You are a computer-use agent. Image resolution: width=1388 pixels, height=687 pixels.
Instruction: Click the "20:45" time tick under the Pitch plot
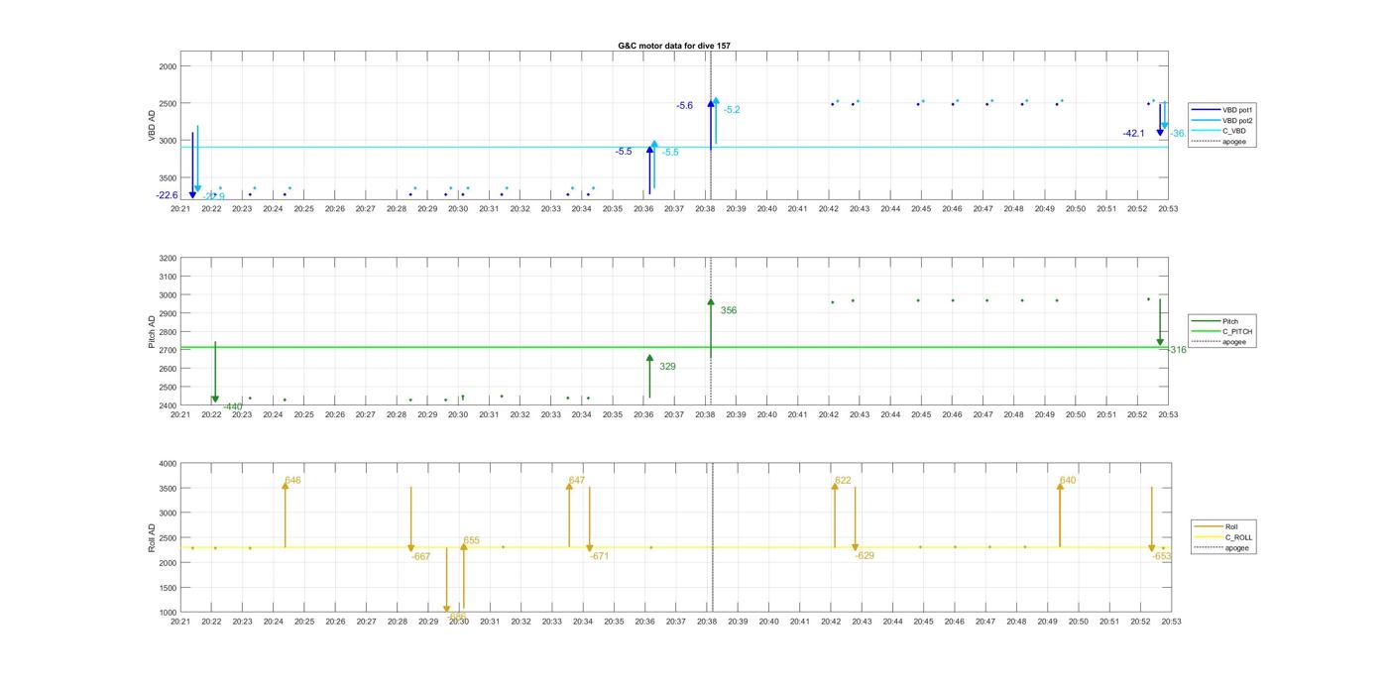pos(921,415)
